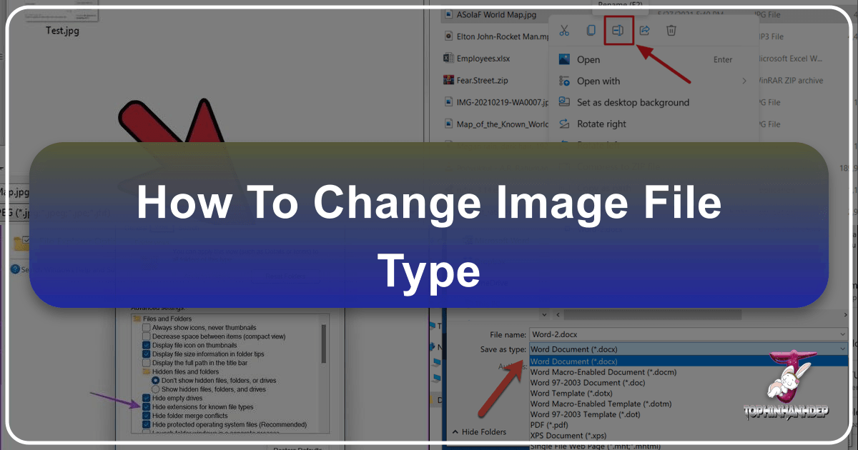The height and width of the screenshot is (450, 858).
Task: Click the Cut scissors icon in context menu
Action: (x=564, y=31)
